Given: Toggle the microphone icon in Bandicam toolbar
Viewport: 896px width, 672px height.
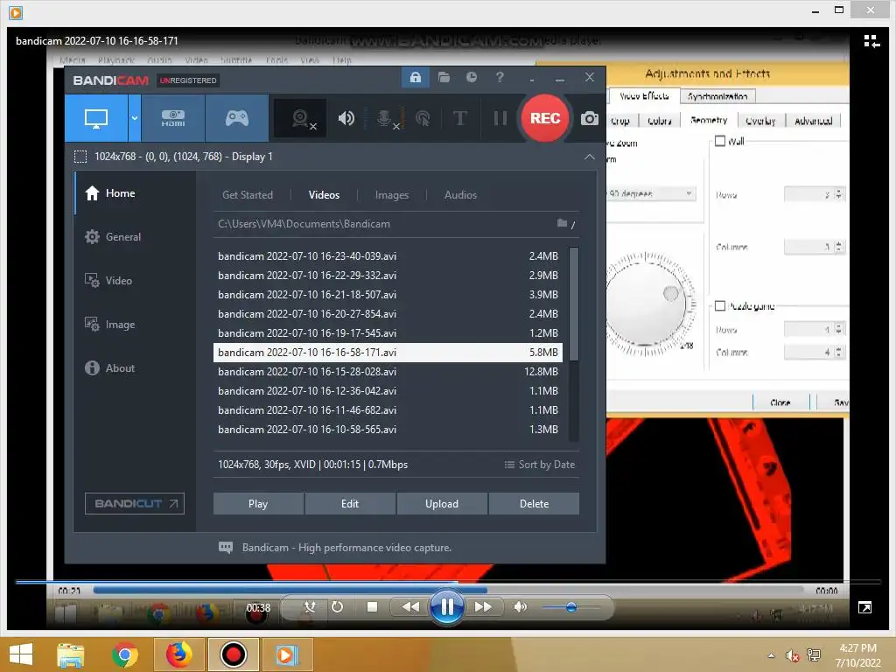Looking at the screenshot, I should click(x=386, y=118).
